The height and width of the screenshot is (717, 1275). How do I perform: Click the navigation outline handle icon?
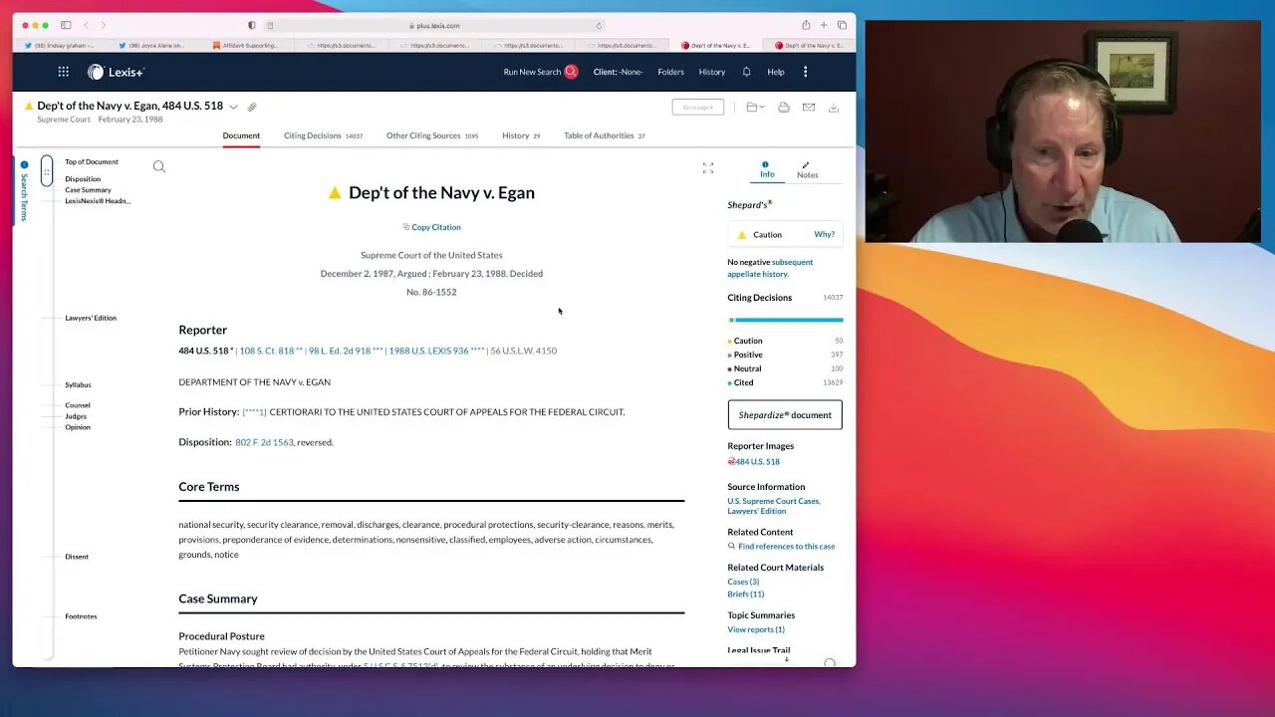(x=46, y=171)
